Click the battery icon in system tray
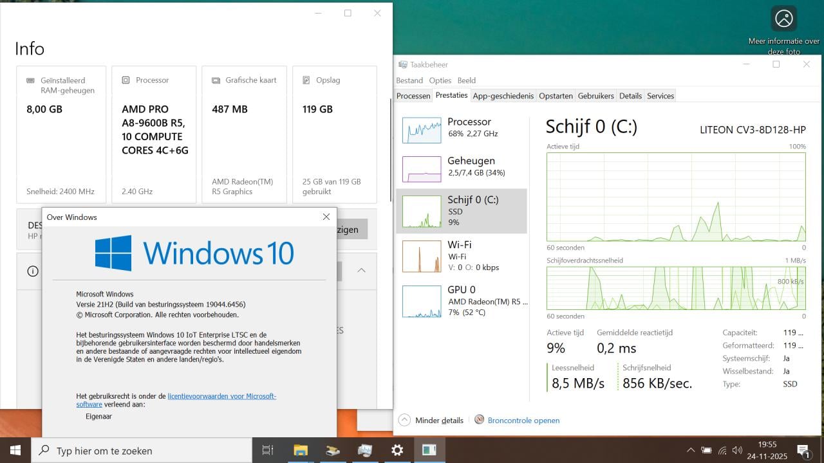The image size is (824, 463). 706,450
